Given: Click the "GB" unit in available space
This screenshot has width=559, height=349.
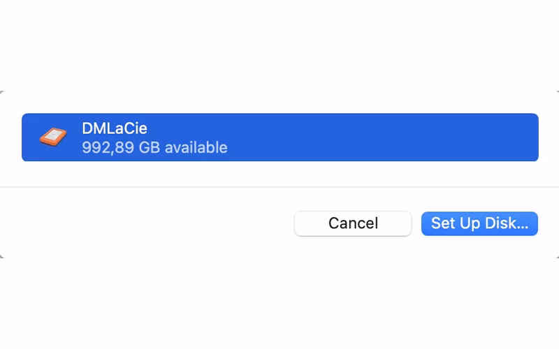Looking at the screenshot, I should click(x=149, y=147).
